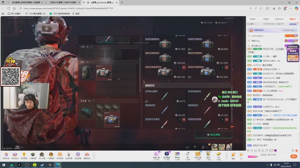Open the stream statistics bar-chart icon
The width and height of the screenshot is (300, 168).
187,147
